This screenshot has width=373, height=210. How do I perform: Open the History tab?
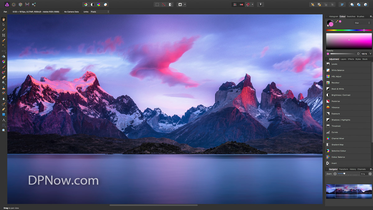pyautogui.click(x=352, y=169)
